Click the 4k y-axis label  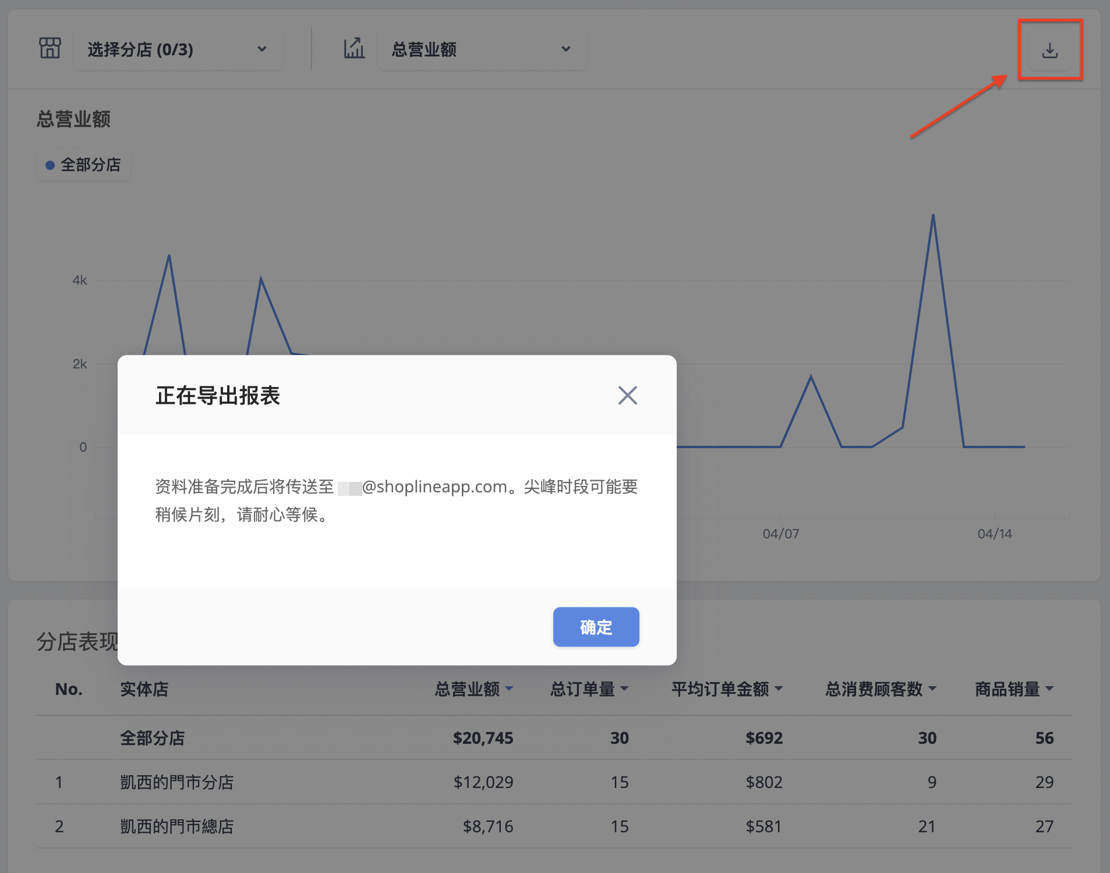(80, 281)
